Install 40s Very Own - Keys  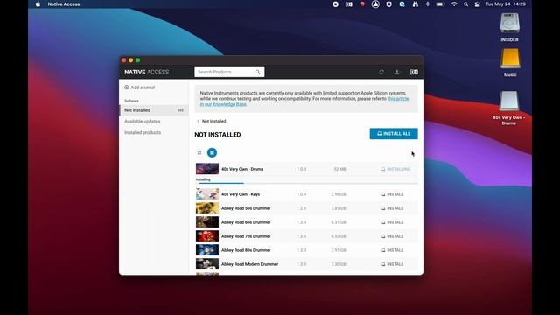tap(392, 194)
